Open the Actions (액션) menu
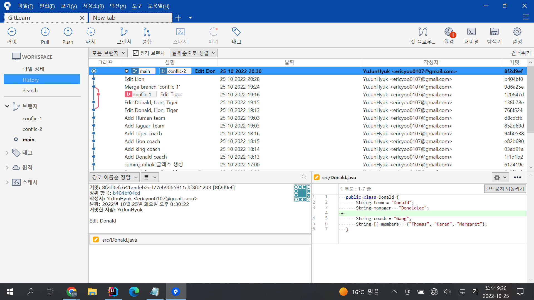Screen dimensions: 534x300 click(118, 6)
